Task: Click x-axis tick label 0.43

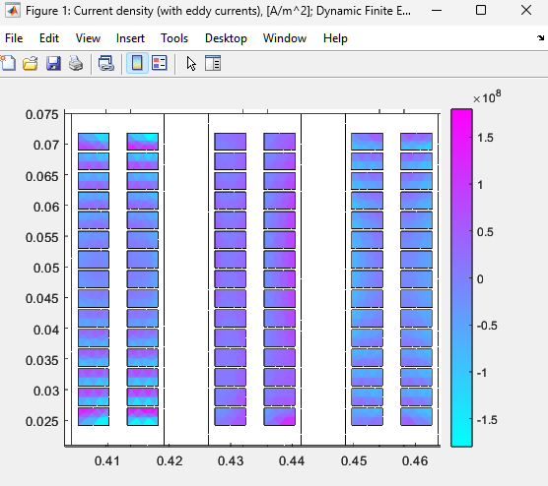Action: pyautogui.click(x=231, y=461)
